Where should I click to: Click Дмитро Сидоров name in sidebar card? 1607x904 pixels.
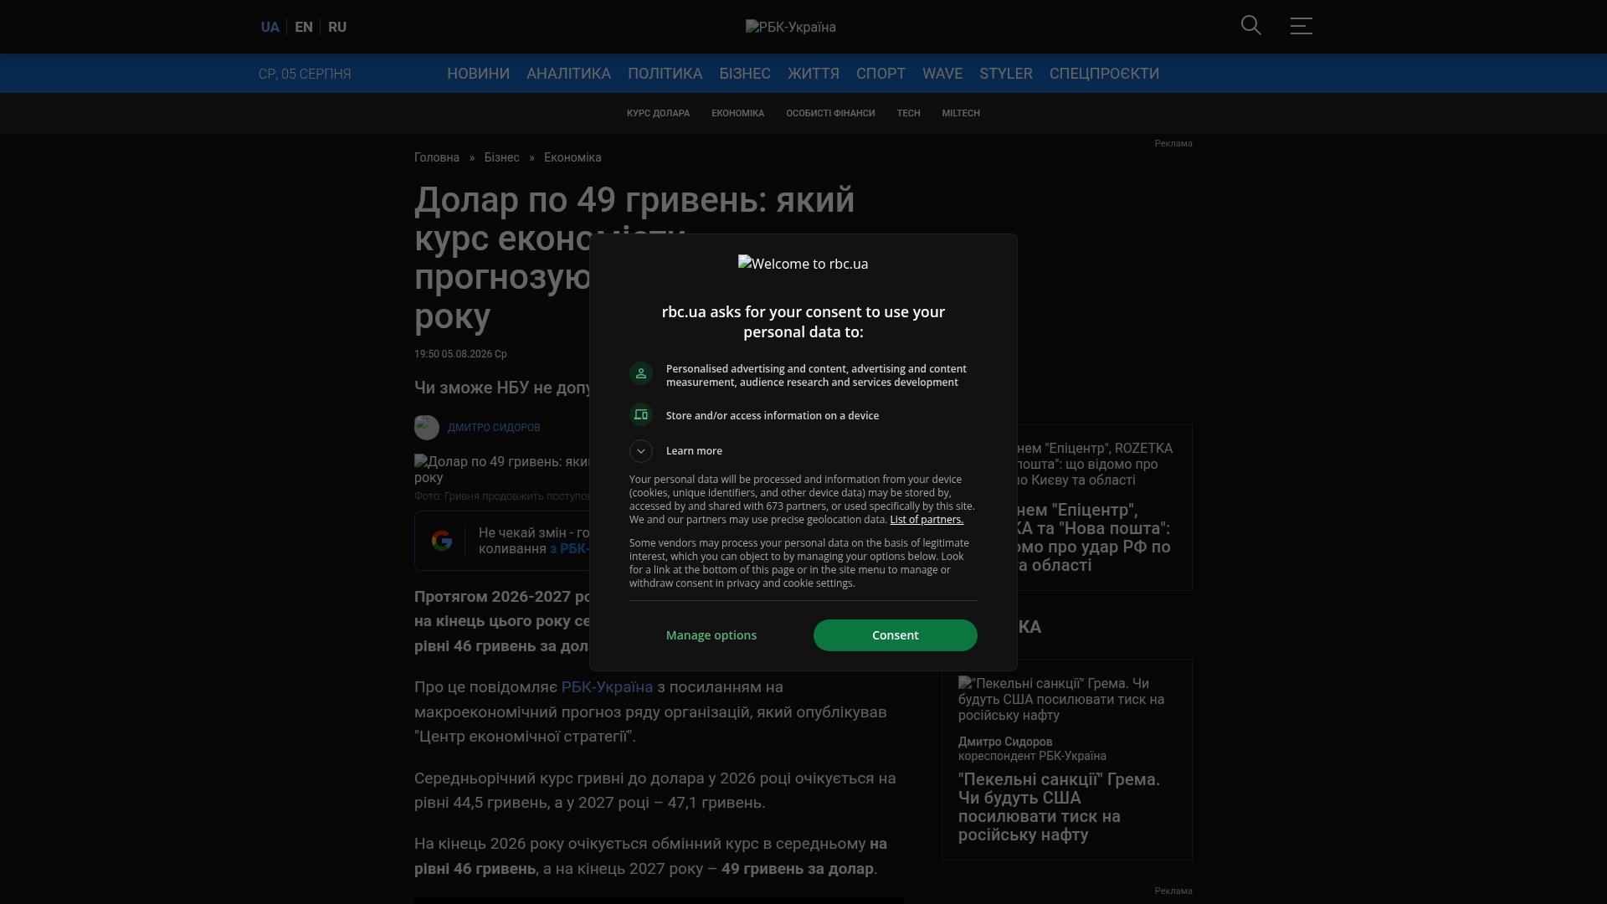[1005, 742]
